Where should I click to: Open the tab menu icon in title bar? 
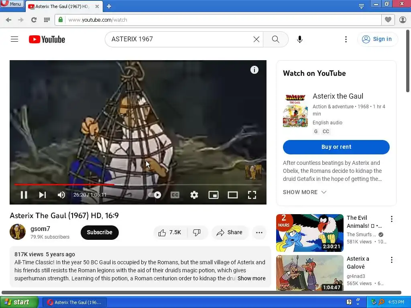[x=361, y=6]
